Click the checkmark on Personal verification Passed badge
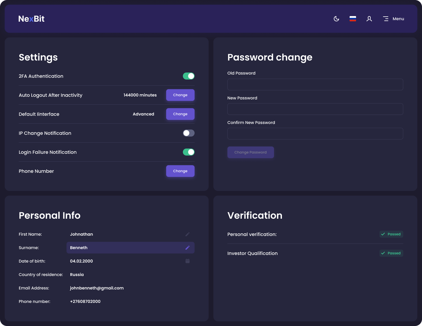Image resolution: width=422 pixels, height=326 pixels. (383, 234)
